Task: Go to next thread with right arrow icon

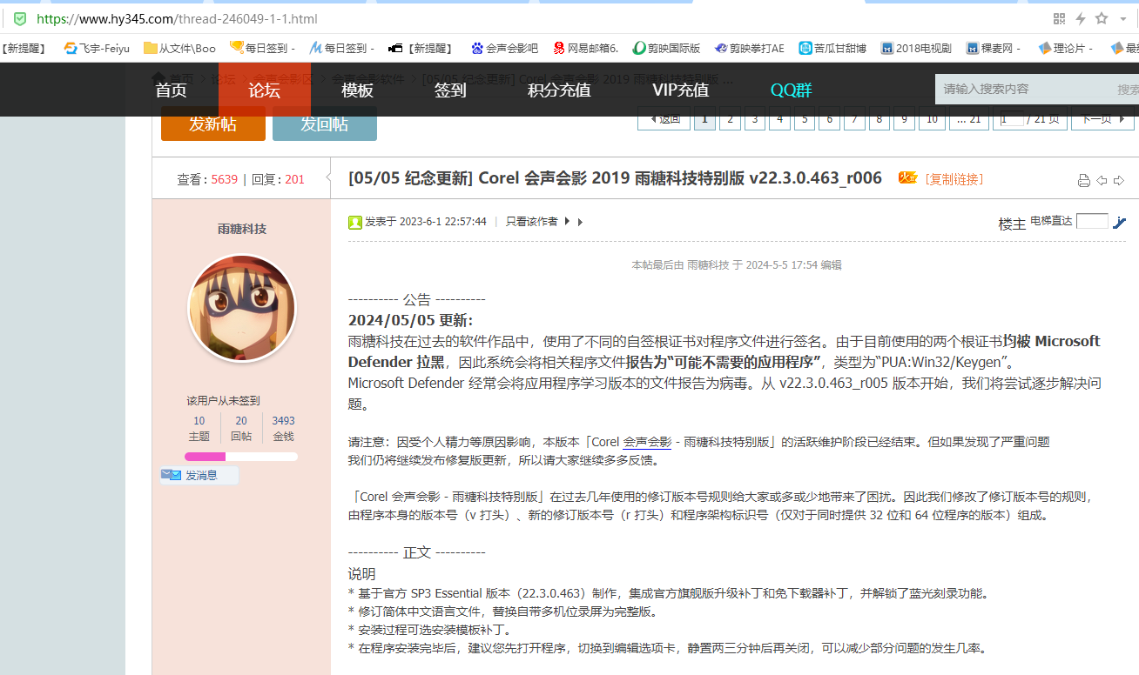Action: [1119, 180]
